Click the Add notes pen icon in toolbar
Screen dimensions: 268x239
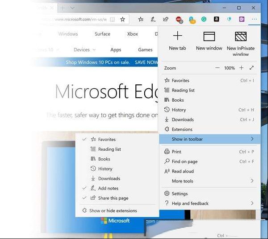153,19
